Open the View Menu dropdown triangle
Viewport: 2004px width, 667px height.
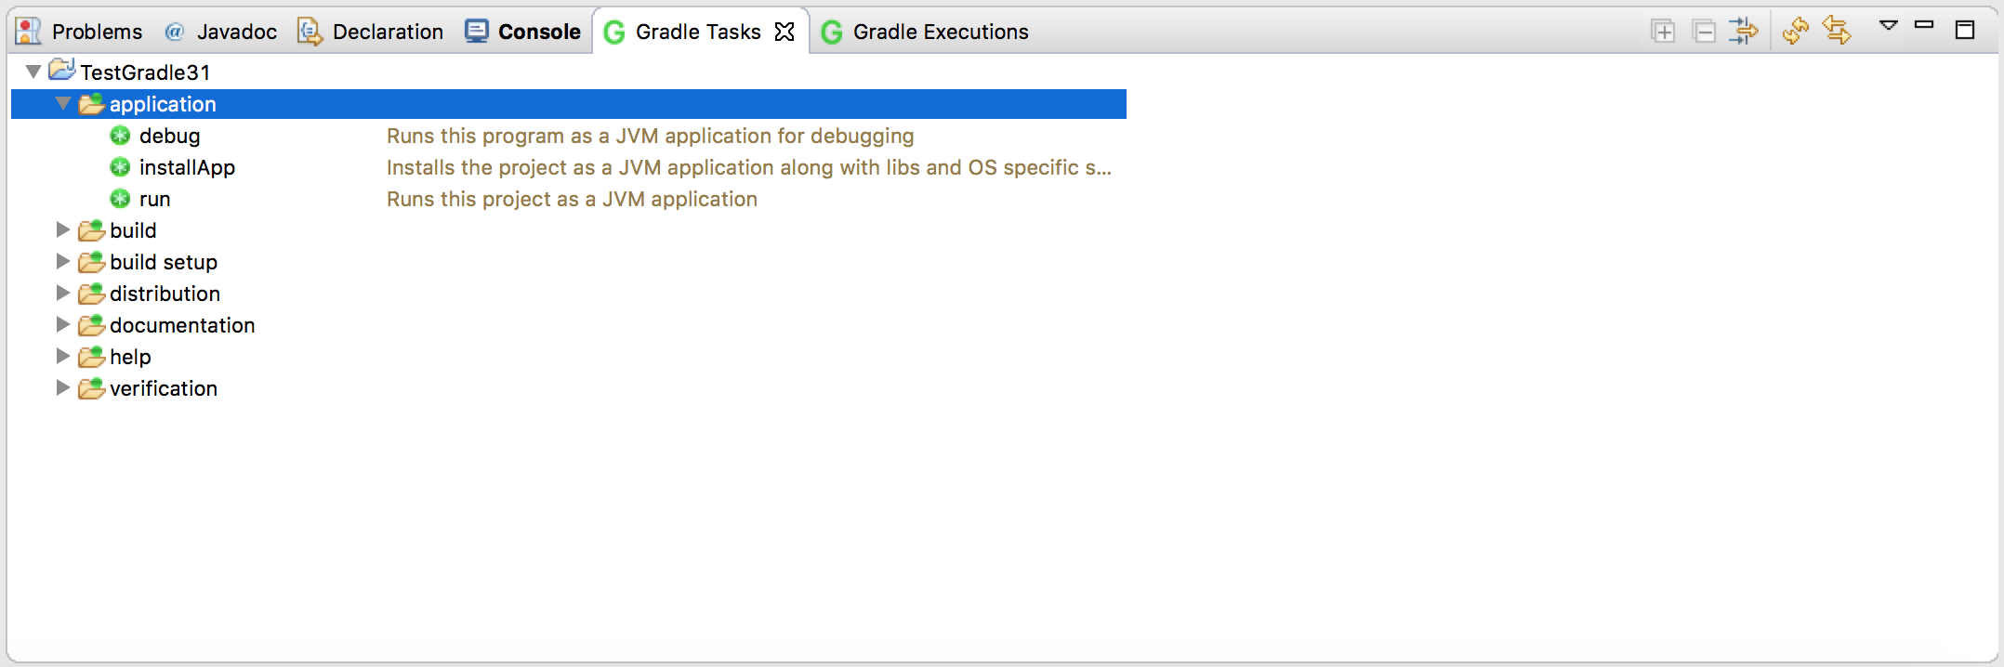pos(1888,26)
